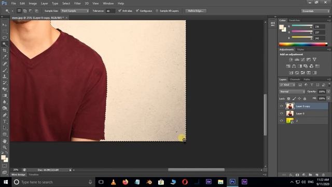Toggle the Contiguous checkbox
The width and height of the screenshot is (332, 187).
coord(137,10)
